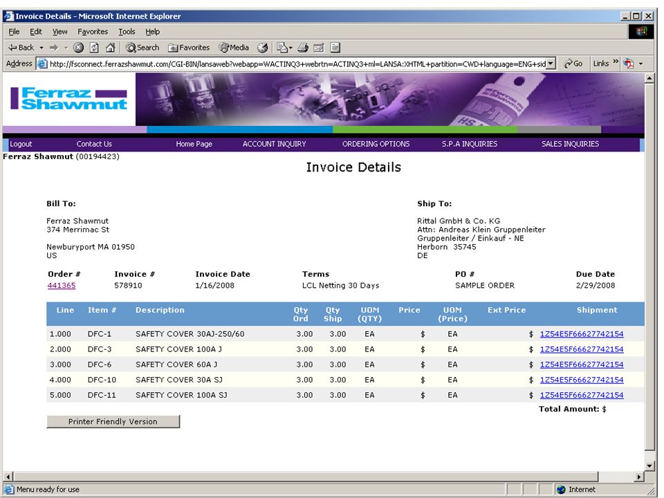This screenshot has width=664, height=498.
Task: Click the horizontal scrollbar left arrow
Action: [8, 477]
